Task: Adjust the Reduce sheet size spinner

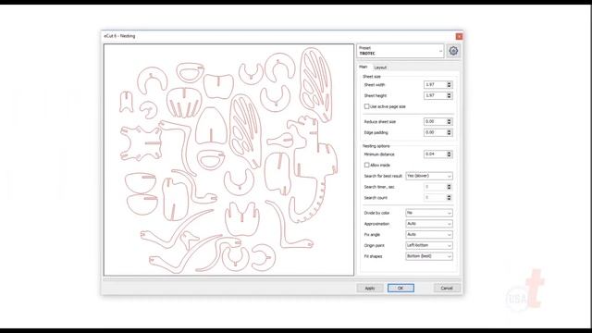Action: (450, 121)
